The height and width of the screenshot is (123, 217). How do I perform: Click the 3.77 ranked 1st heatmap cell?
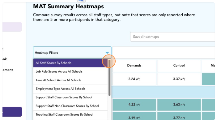pos(179,117)
